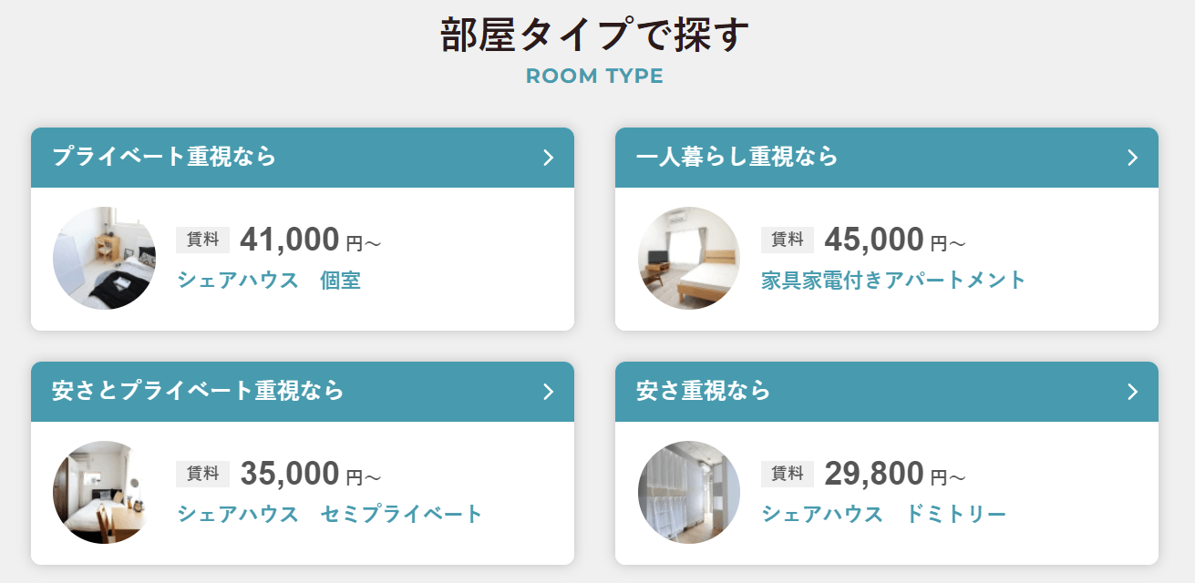The image size is (1195, 583).
Task: Open シェアハウス ドミトリー link
Action: [x=883, y=514]
